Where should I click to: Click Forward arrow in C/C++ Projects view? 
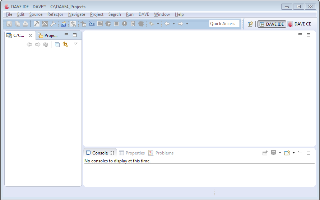pos(38,44)
